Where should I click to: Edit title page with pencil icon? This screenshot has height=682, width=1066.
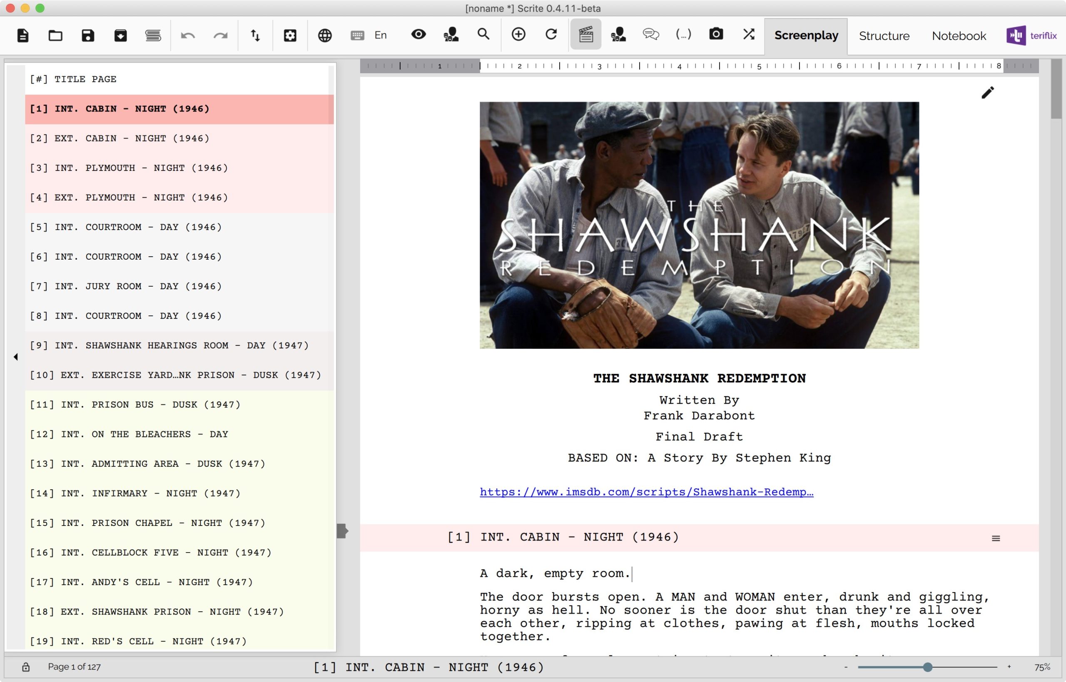[x=988, y=92]
